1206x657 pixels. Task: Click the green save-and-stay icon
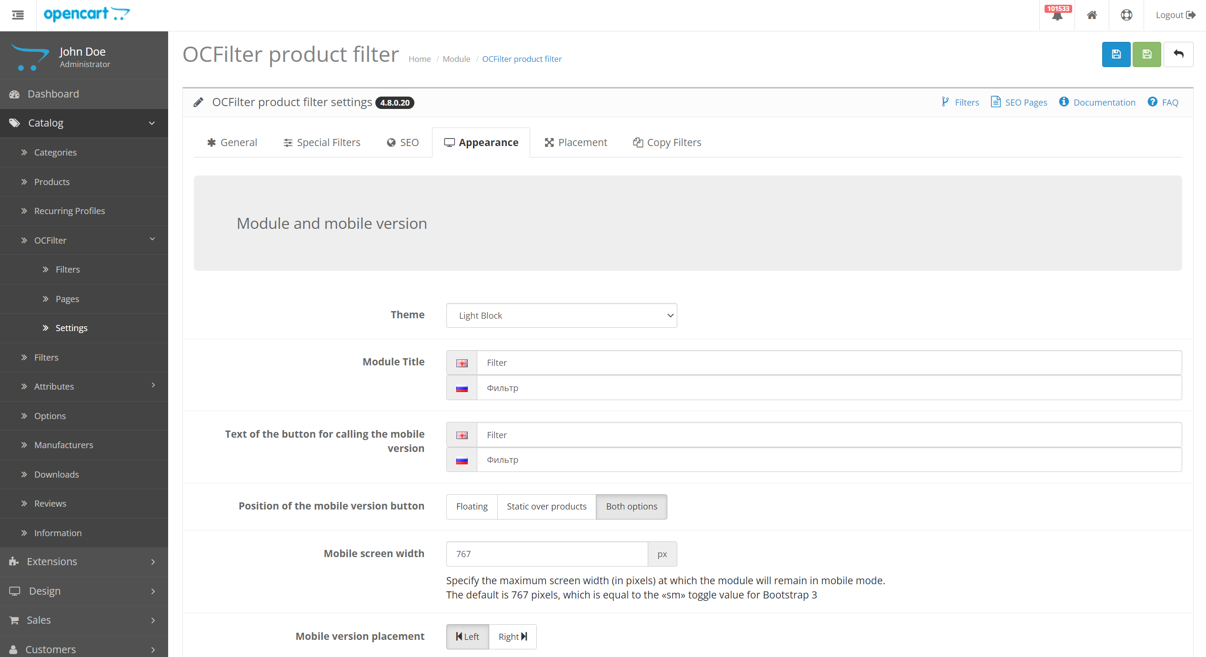coord(1146,54)
